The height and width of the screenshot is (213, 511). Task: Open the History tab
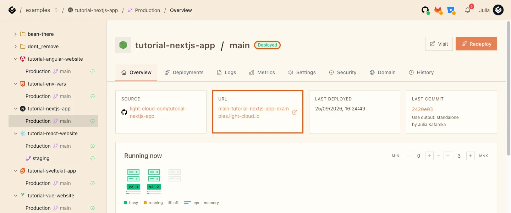(421, 72)
